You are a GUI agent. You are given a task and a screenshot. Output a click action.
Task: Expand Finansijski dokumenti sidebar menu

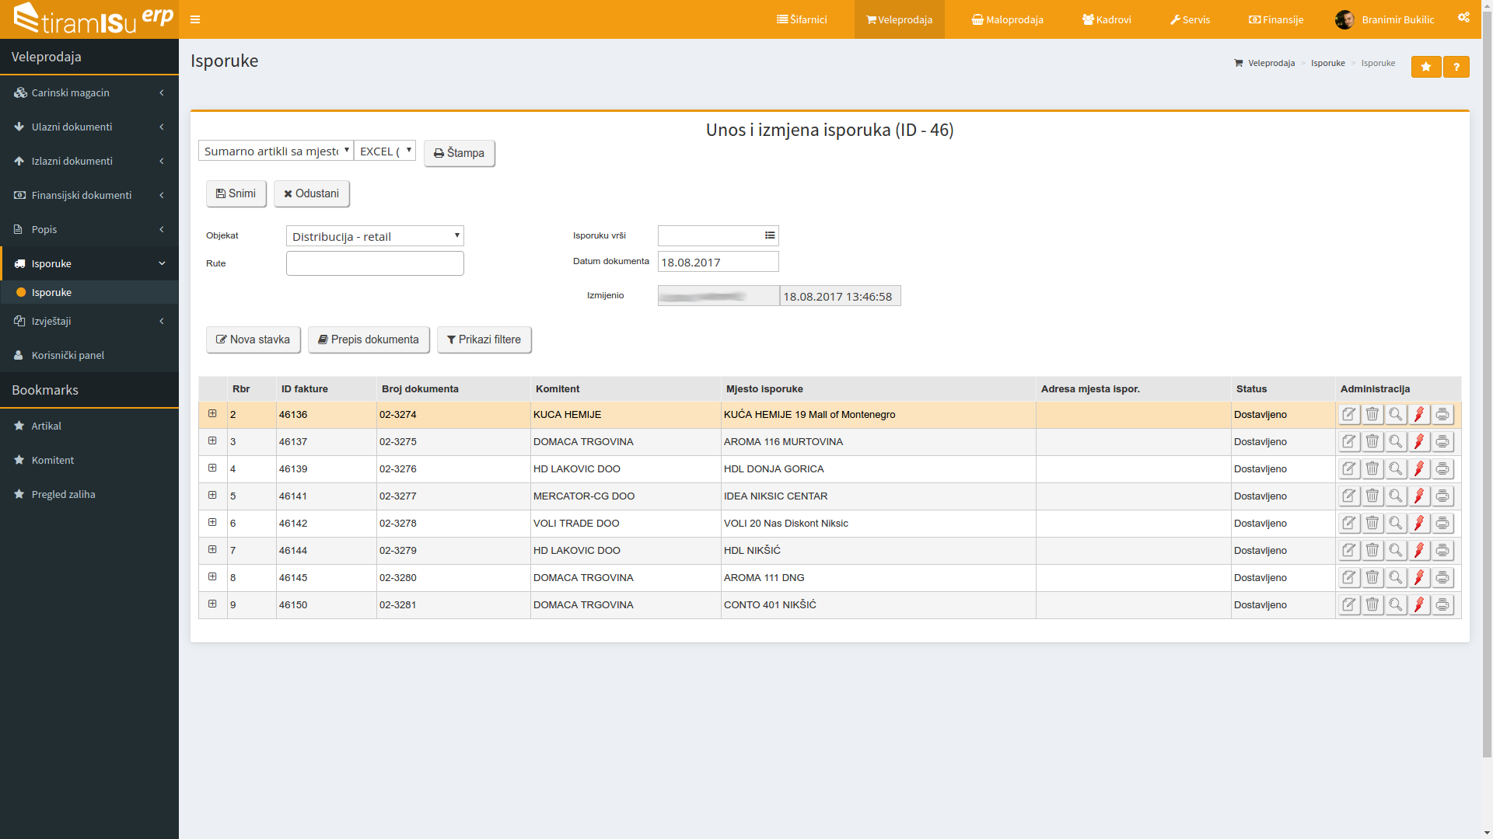point(89,195)
